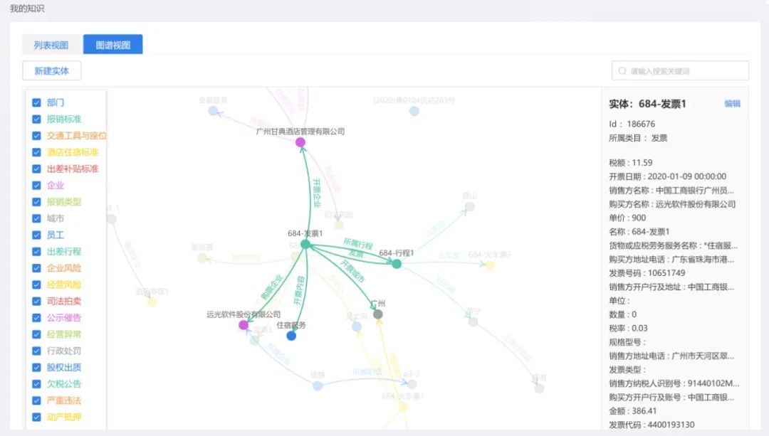Switch to the 列表视图 tab

click(x=51, y=45)
